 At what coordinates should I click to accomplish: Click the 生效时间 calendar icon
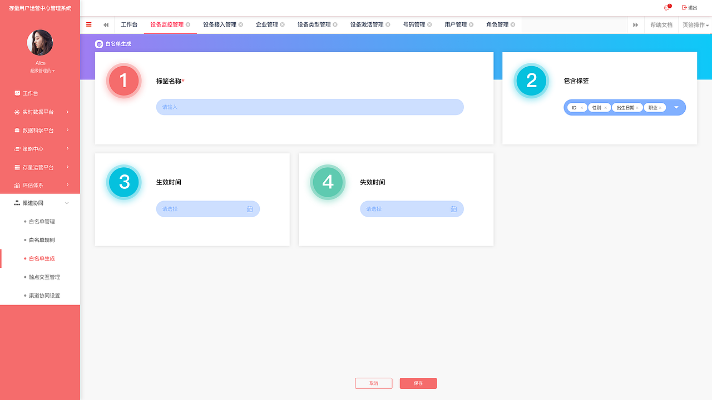[250, 209]
